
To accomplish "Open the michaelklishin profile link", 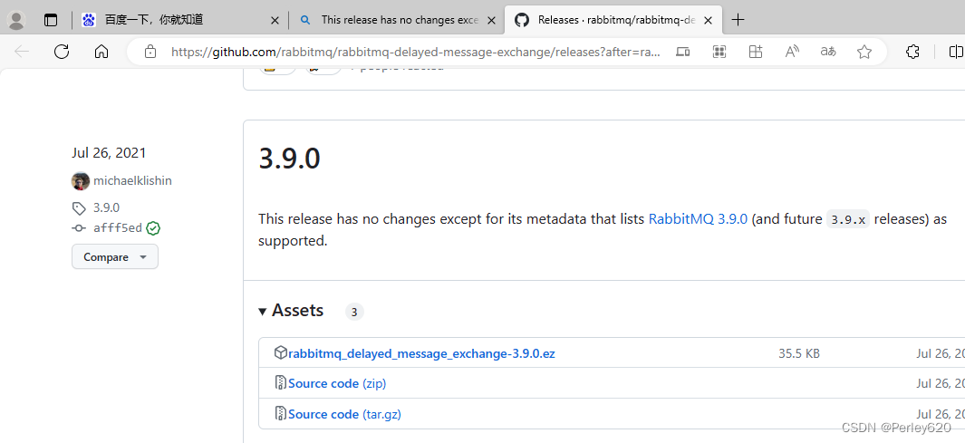I will click(x=132, y=181).
